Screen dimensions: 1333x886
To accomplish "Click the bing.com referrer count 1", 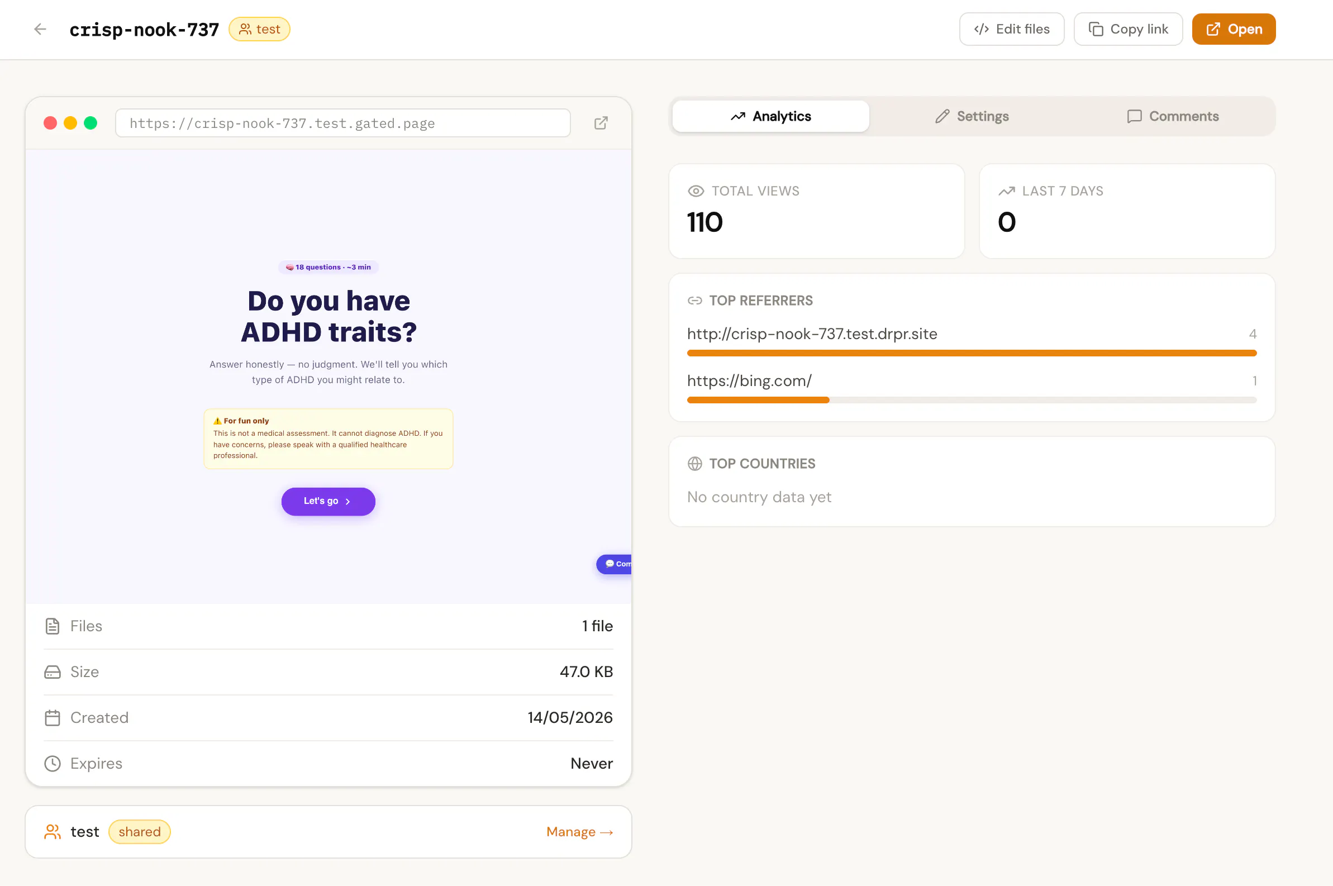I will 1254,381.
